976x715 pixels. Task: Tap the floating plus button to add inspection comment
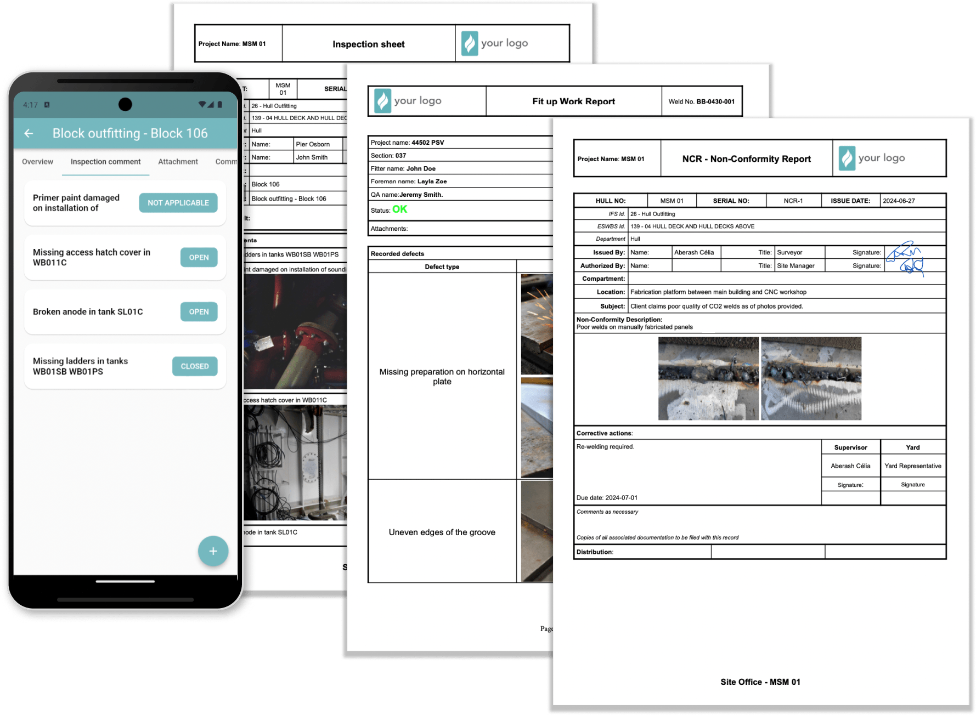213,551
